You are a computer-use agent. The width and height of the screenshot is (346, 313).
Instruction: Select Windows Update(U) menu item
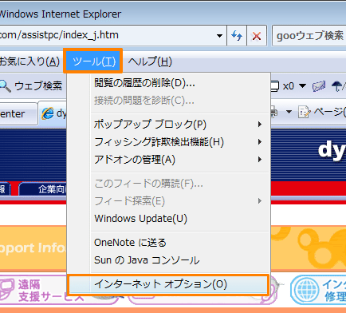168,219
